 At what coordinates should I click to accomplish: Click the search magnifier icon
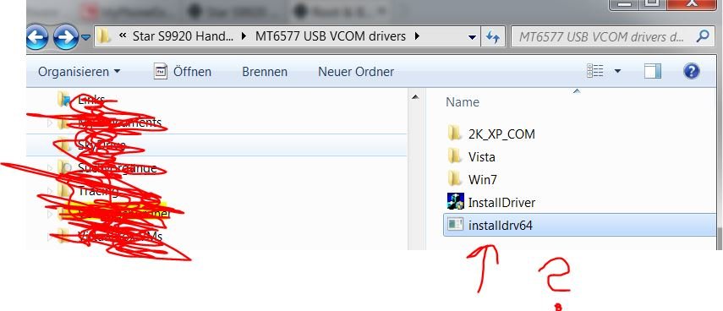tap(703, 36)
